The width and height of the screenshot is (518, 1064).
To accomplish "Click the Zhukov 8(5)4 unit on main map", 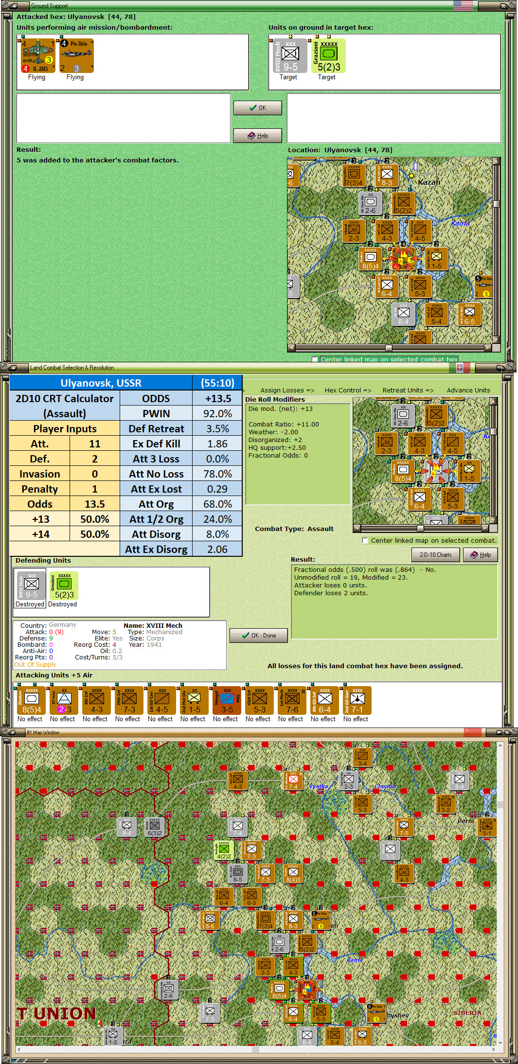I will coord(280,990).
